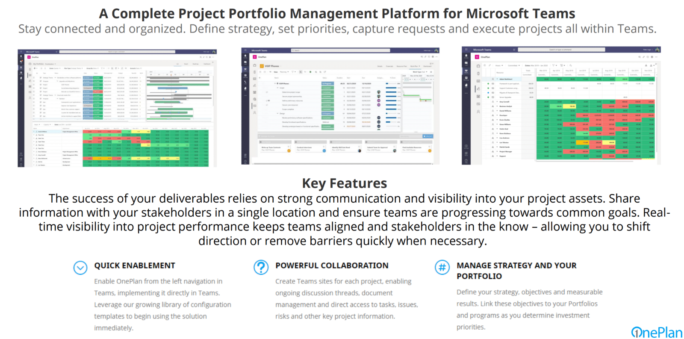The width and height of the screenshot is (684, 339).
Task: Click the globe icon in middle screenshot header
Action: click(x=433, y=57)
